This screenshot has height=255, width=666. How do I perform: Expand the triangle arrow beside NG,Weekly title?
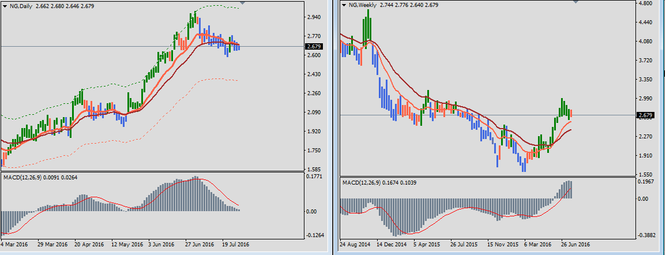[x=344, y=5]
